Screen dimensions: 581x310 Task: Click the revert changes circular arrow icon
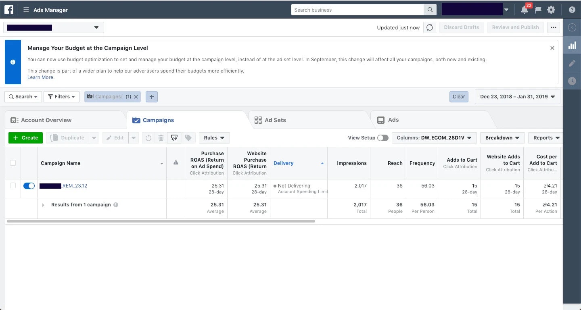click(148, 138)
